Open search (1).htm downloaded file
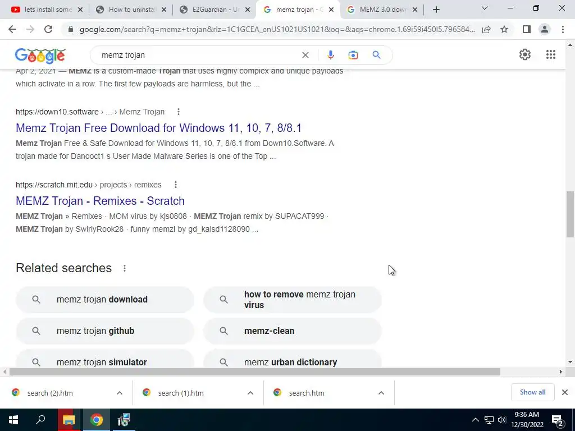Image resolution: width=575 pixels, height=431 pixels. point(181,393)
